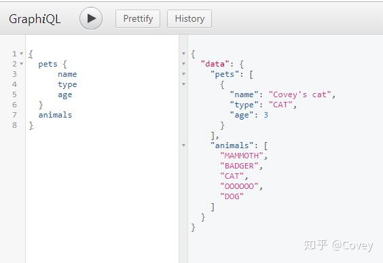Place cursor on the animals field in query
This screenshot has height=263, width=383.
tap(55, 115)
